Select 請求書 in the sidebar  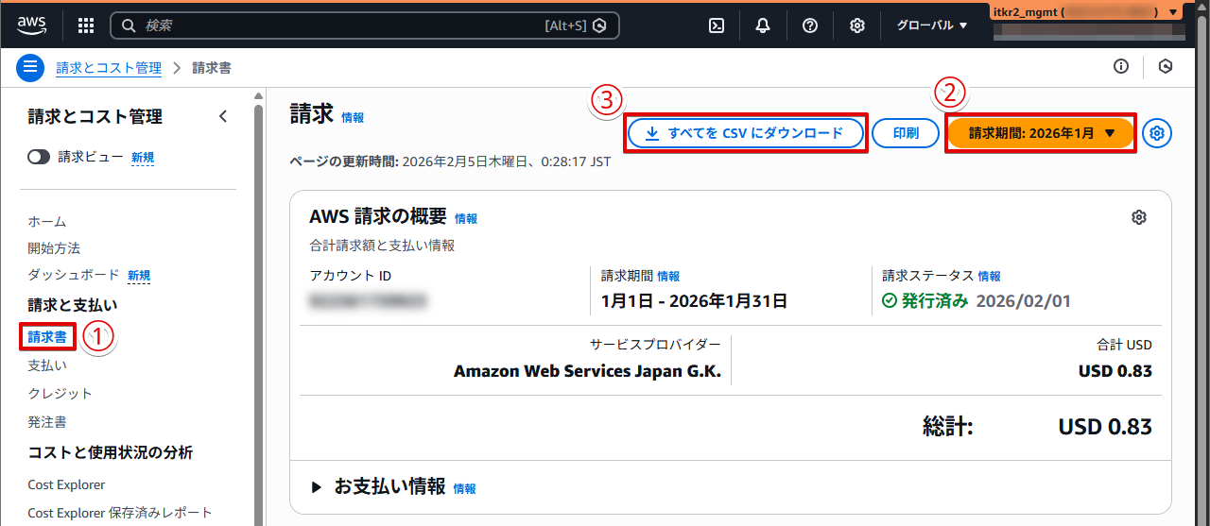(x=47, y=336)
